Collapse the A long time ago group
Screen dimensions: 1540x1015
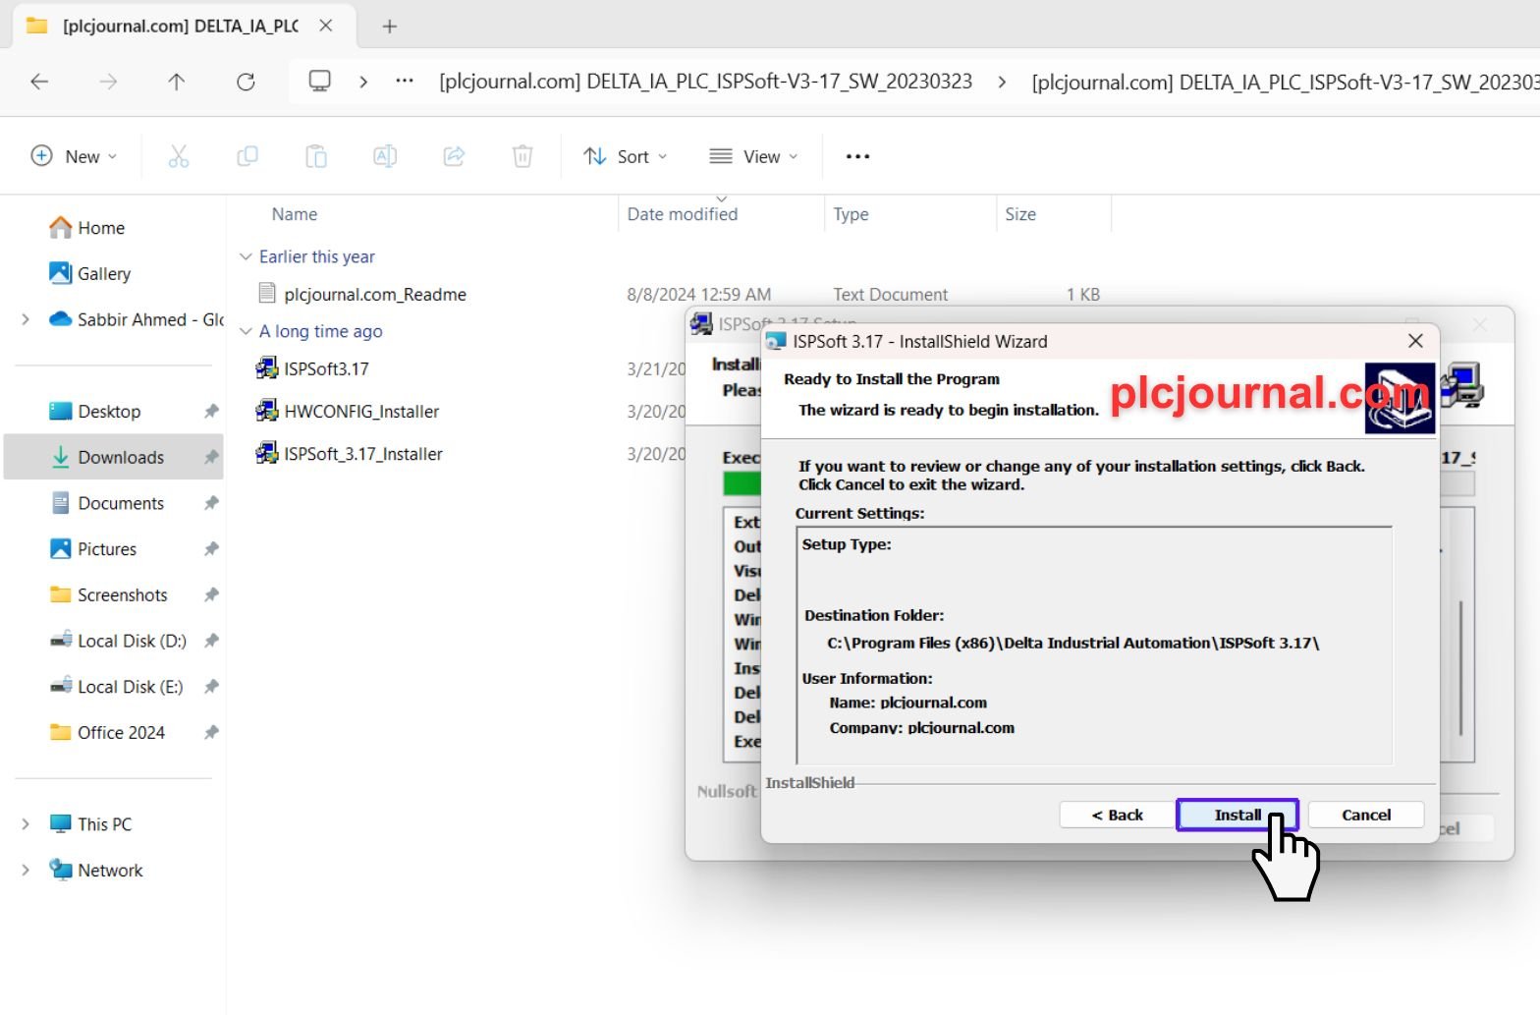pyautogui.click(x=246, y=331)
